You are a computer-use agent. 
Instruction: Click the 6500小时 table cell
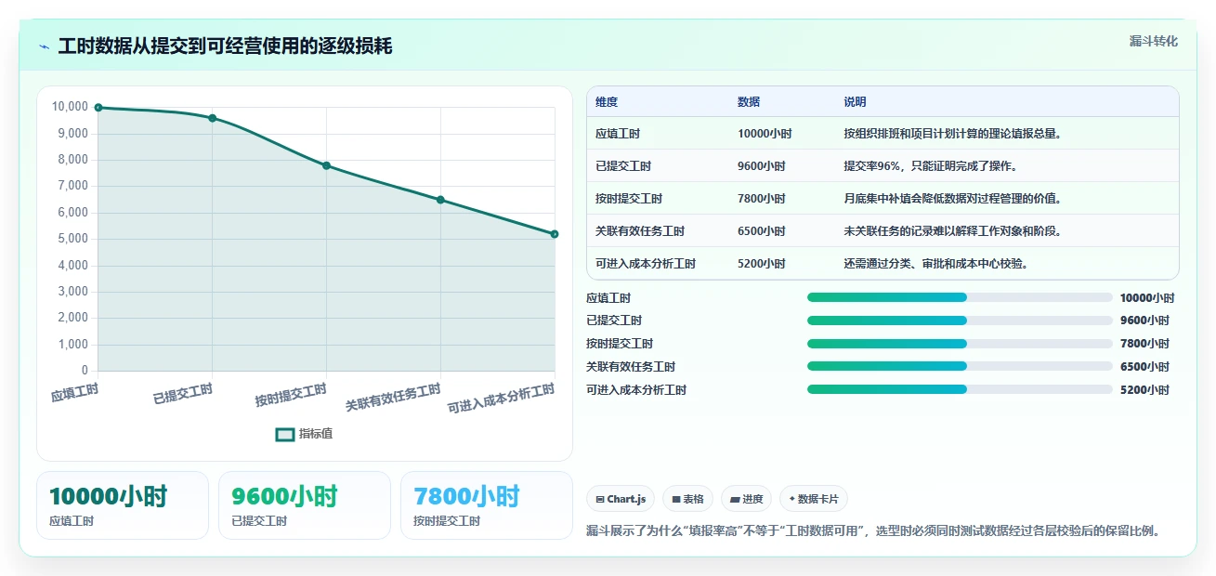[x=762, y=231]
